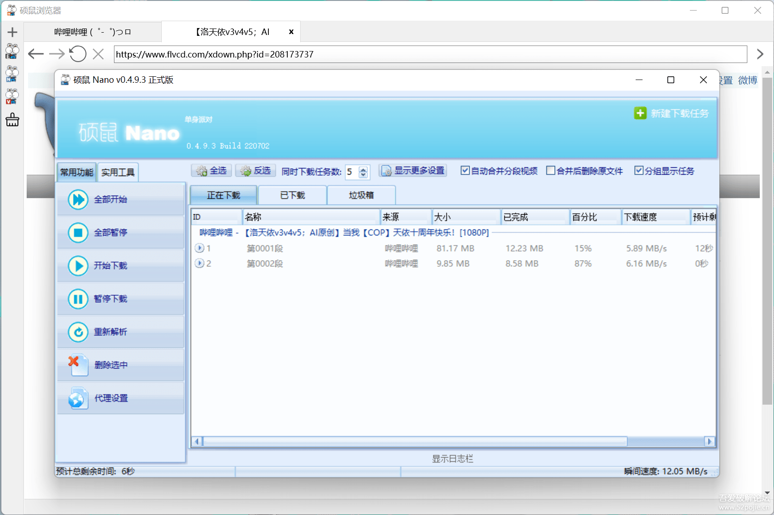
Task: Open 显示更多设置
Action: click(413, 171)
